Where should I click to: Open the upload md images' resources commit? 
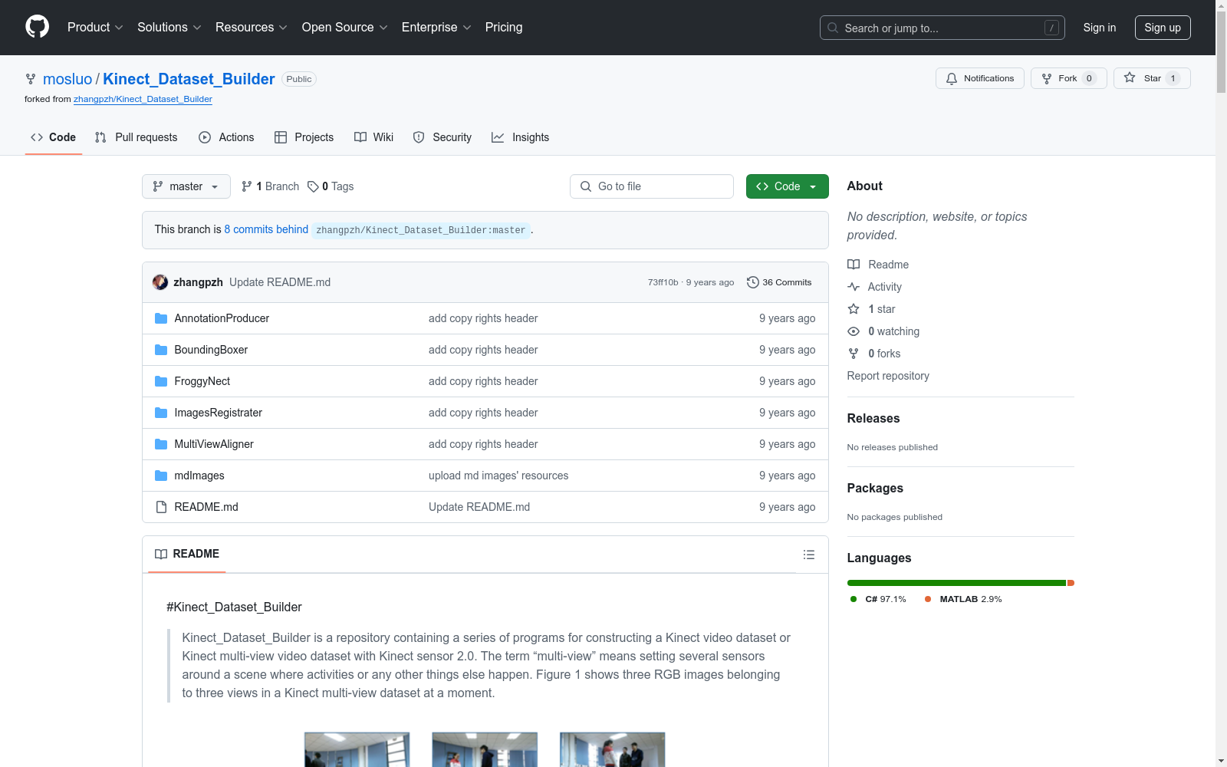pyautogui.click(x=498, y=476)
